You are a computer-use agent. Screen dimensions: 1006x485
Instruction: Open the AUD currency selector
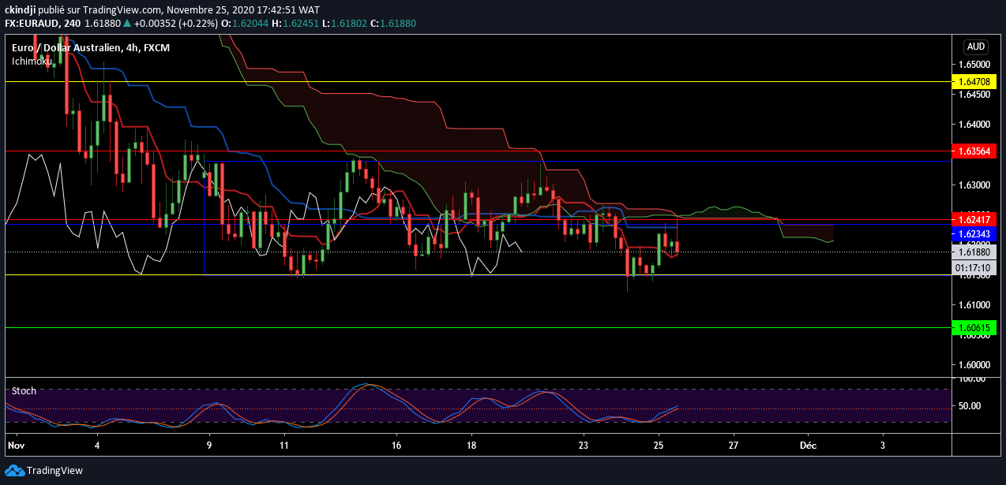click(975, 47)
